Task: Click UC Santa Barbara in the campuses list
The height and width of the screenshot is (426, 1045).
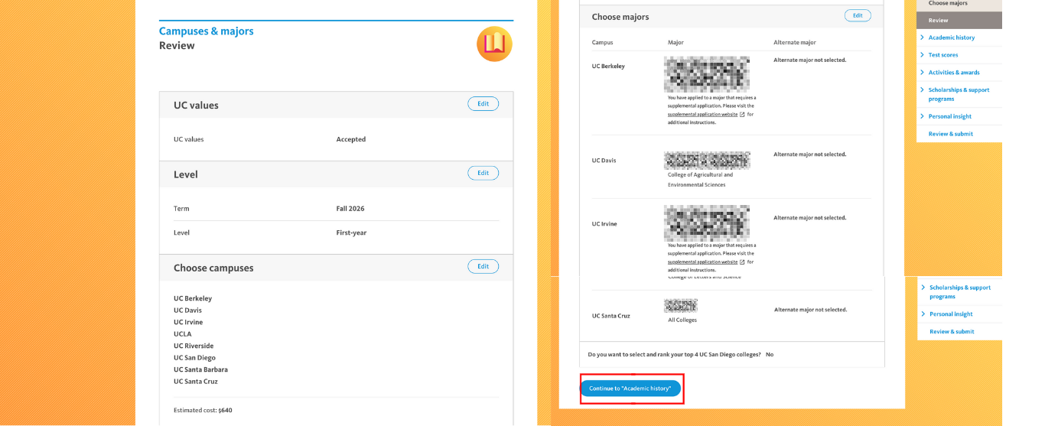Action: pyautogui.click(x=200, y=369)
